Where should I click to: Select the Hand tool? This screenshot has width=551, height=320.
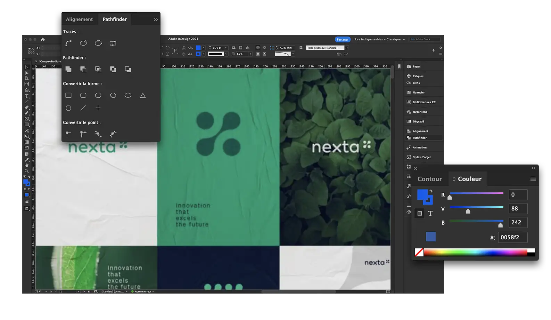coord(27,165)
